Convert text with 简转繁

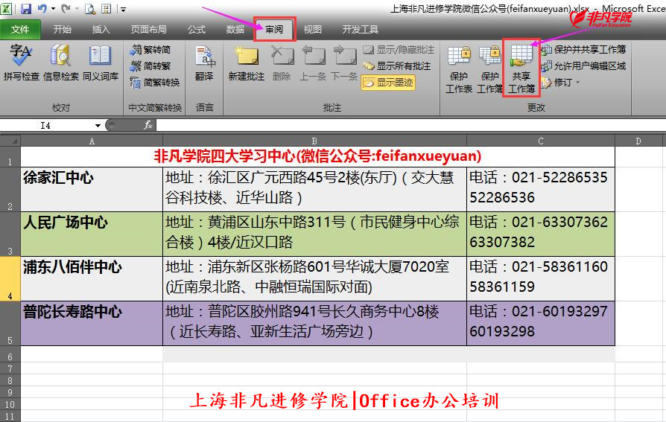[150, 65]
